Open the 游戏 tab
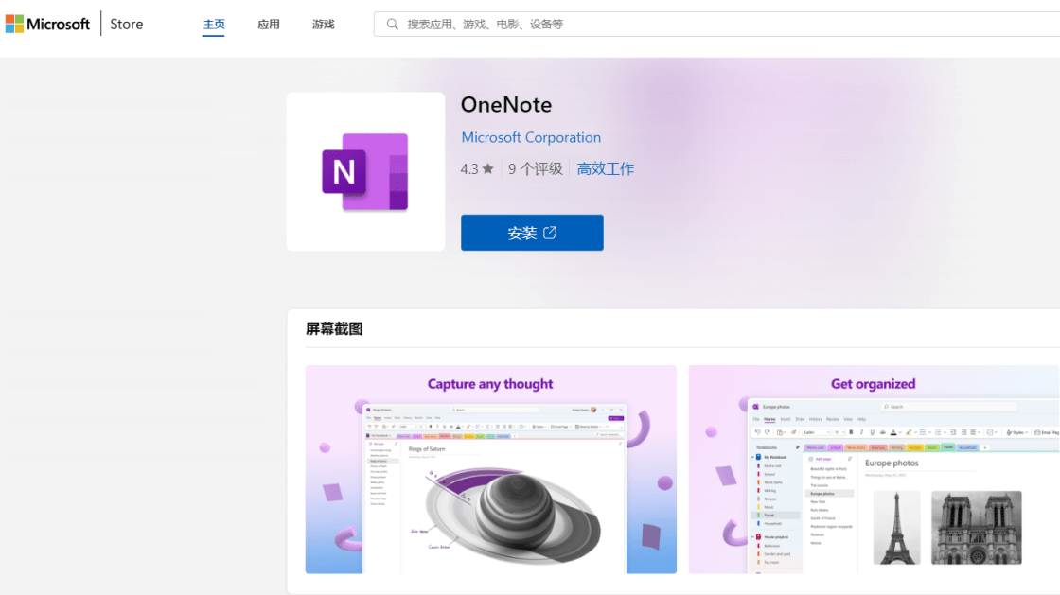 point(323,25)
